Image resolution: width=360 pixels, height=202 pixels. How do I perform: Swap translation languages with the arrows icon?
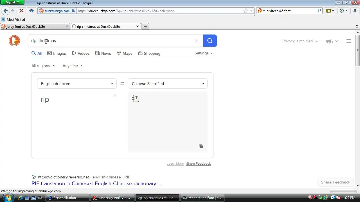click(x=122, y=84)
